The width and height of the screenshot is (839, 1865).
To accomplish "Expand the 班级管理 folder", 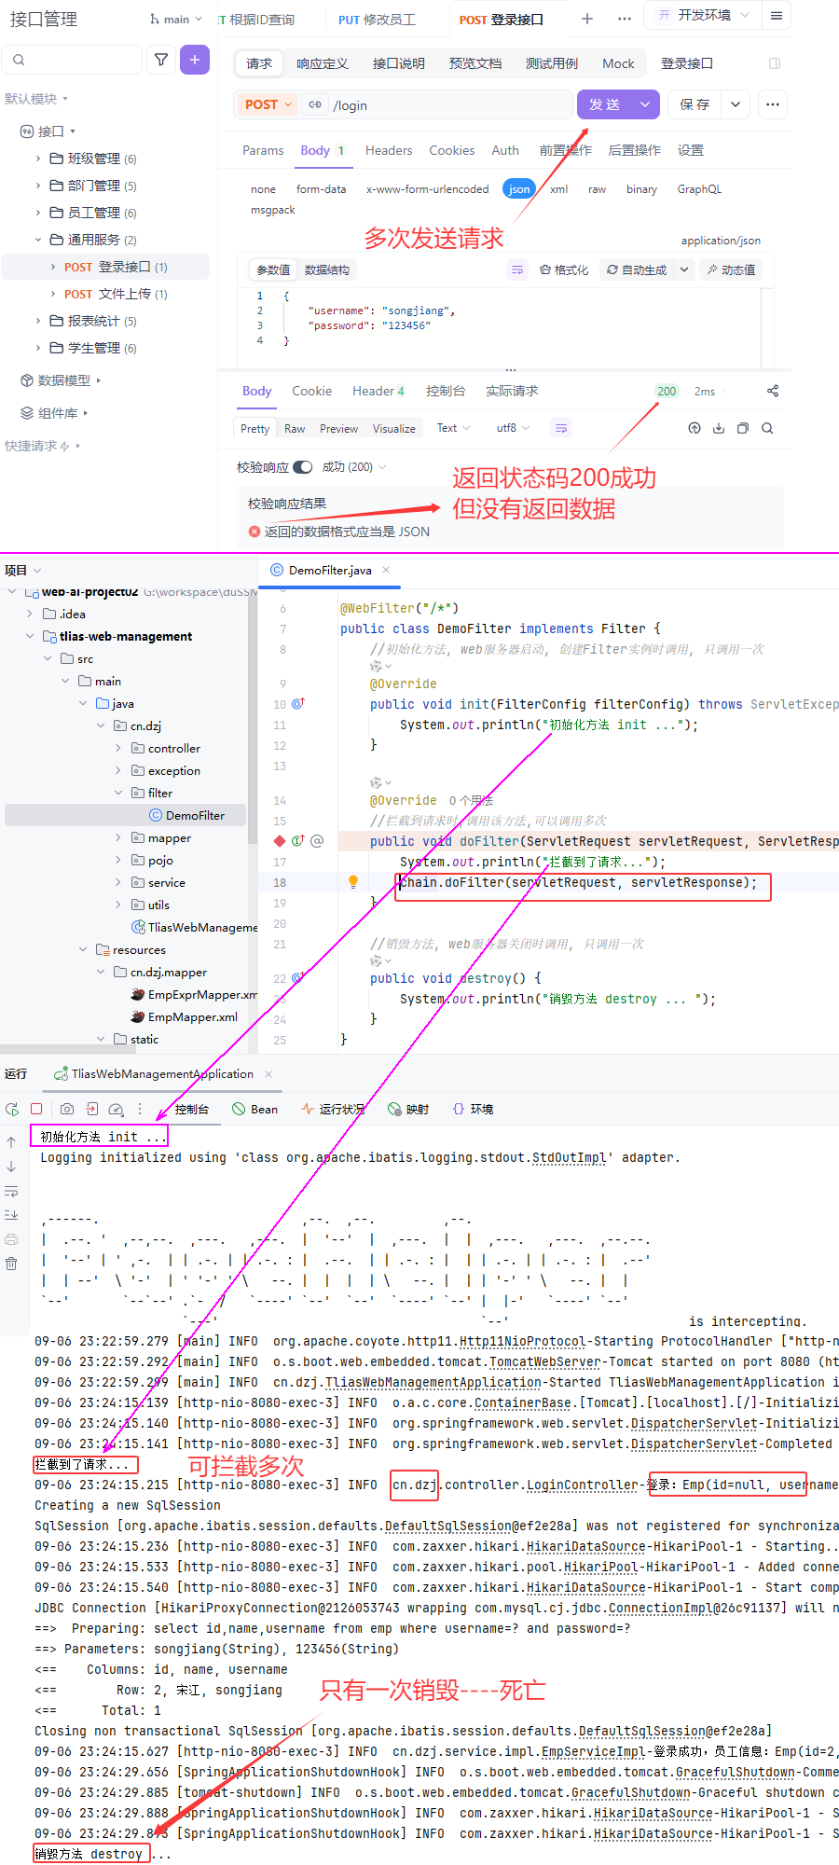I will pyautogui.click(x=38, y=159).
